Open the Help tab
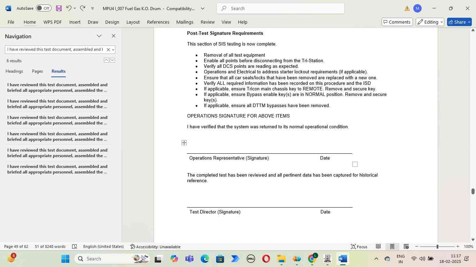 243,22
